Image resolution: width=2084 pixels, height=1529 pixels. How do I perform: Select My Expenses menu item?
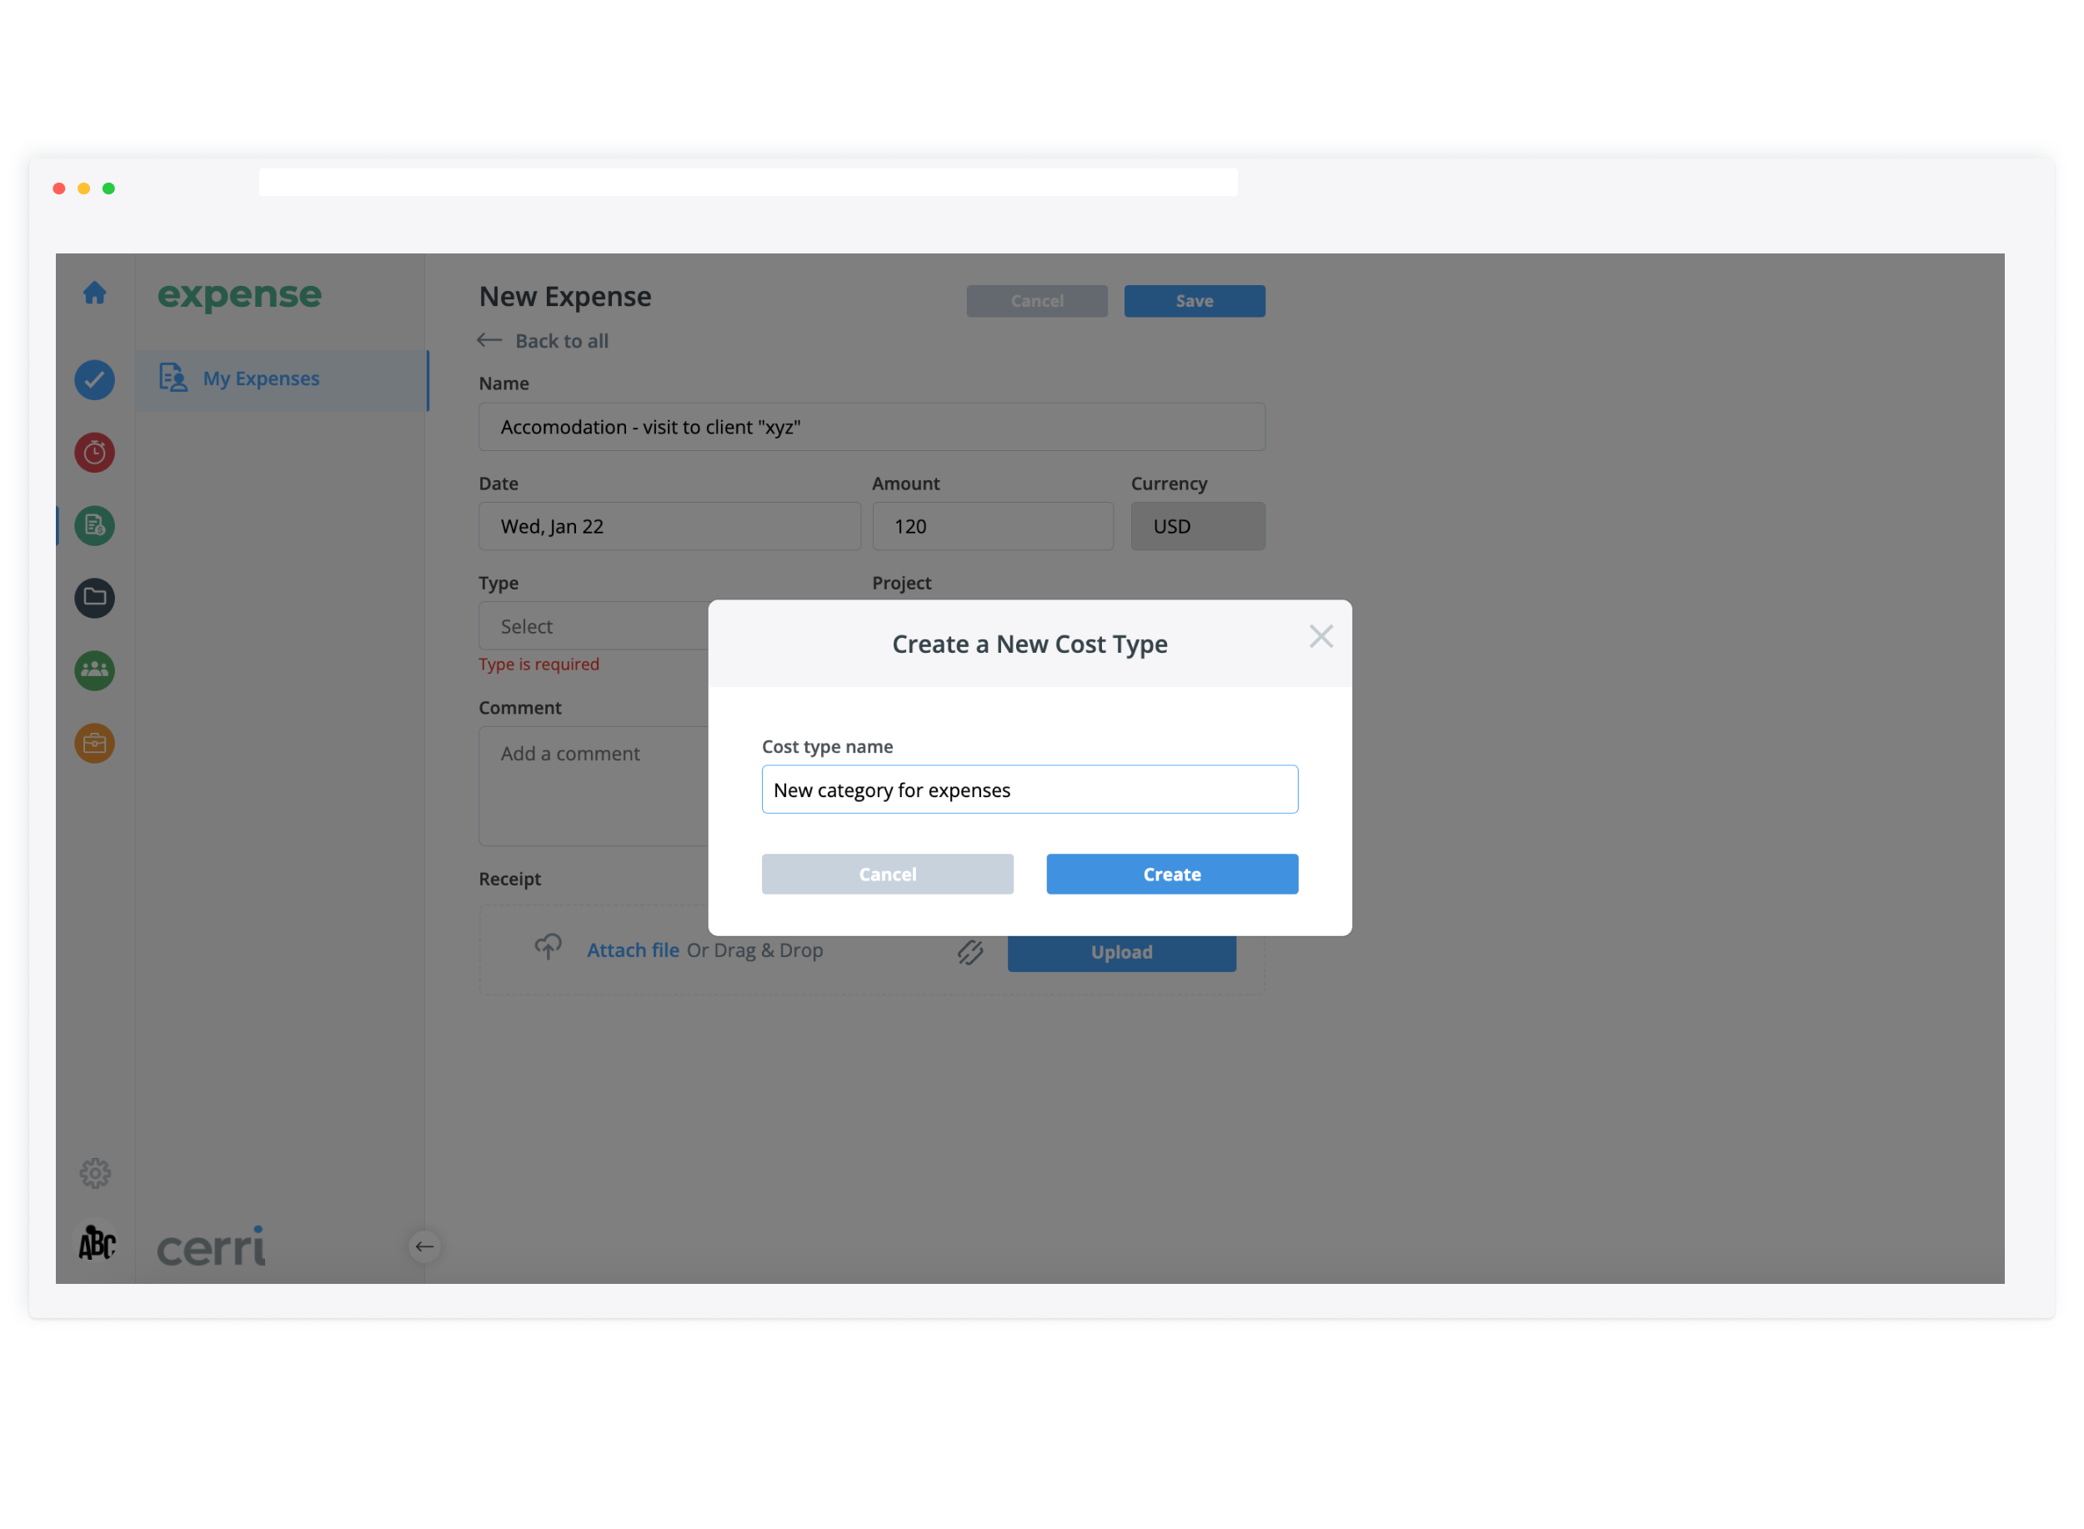point(261,378)
